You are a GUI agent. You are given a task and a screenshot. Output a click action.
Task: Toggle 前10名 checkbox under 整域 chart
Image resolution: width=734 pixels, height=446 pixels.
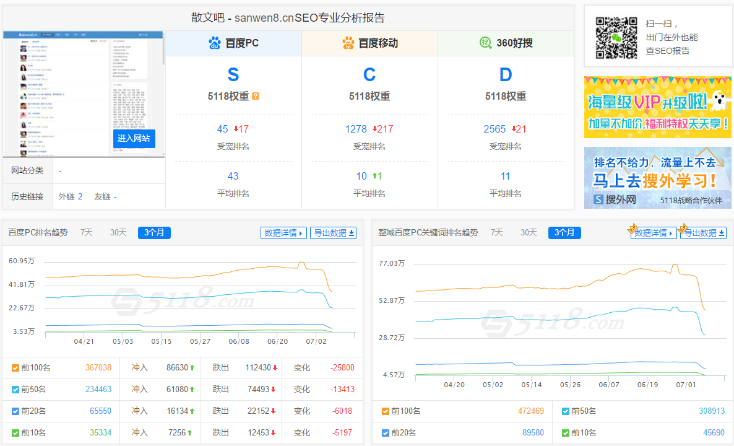[x=566, y=433]
